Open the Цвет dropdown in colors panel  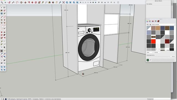(x=150, y=52)
